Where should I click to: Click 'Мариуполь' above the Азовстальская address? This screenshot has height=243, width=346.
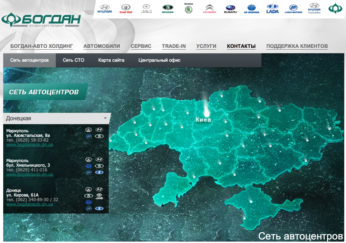click(x=17, y=131)
